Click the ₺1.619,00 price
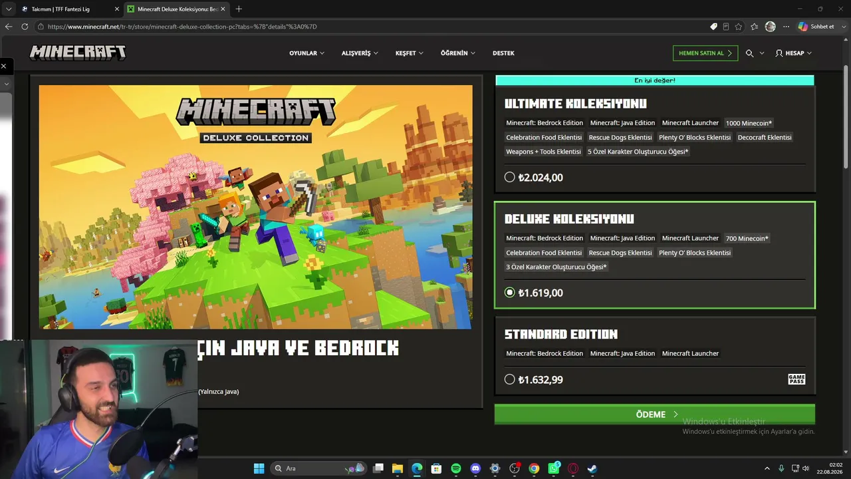Image resolution: width=851 pixels, height=479 pixels. (x=541, y=293)
